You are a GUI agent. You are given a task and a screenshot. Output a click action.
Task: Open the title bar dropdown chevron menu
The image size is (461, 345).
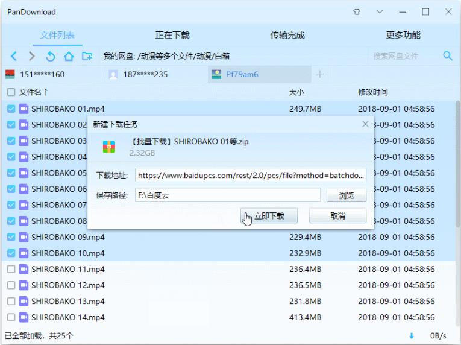pyautogui.click(x=380, y=12)
